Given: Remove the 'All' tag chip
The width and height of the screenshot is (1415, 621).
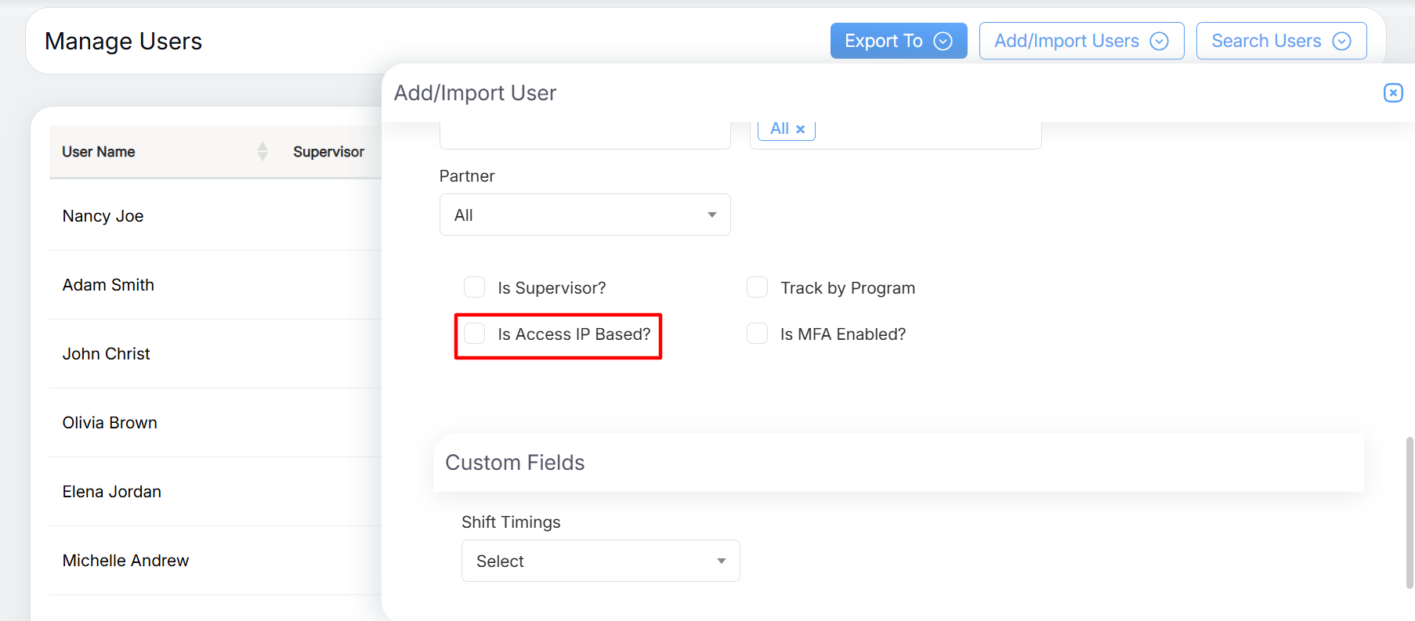Looking at the screenshot, I should tap(800, 129).
